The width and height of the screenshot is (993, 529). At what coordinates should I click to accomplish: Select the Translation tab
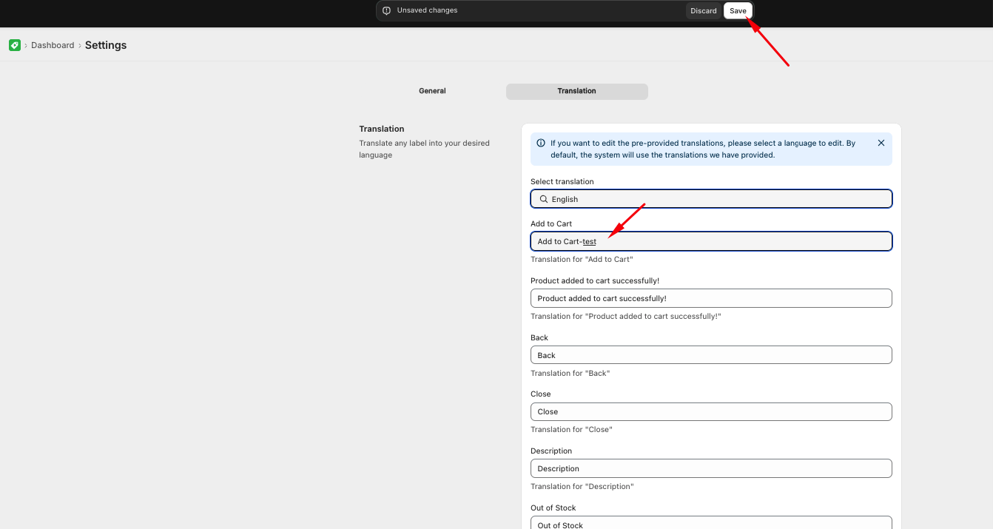pos(577,91)
